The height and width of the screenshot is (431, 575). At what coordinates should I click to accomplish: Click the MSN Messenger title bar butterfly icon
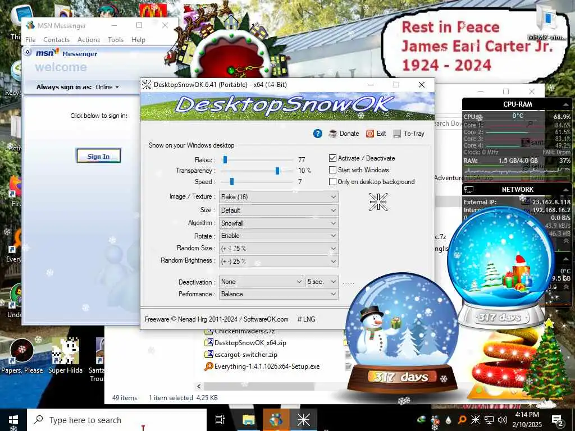30,25
